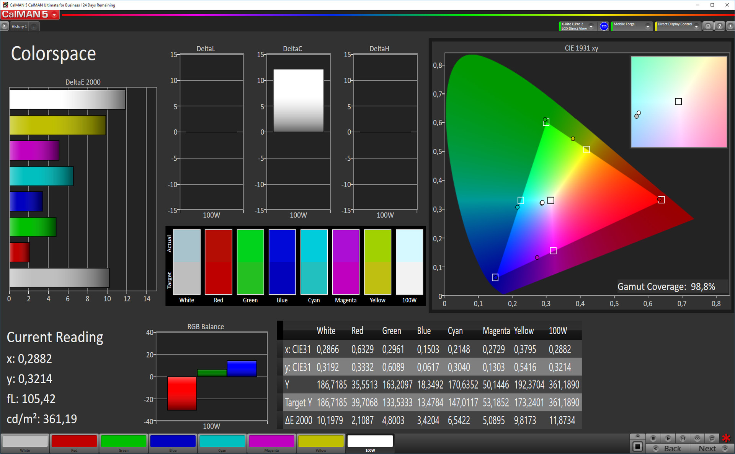The width and height of the screenshot is (735, 454).
Task: Select the 100W measurement swatch in bottom bar
Action: [370, 443]
